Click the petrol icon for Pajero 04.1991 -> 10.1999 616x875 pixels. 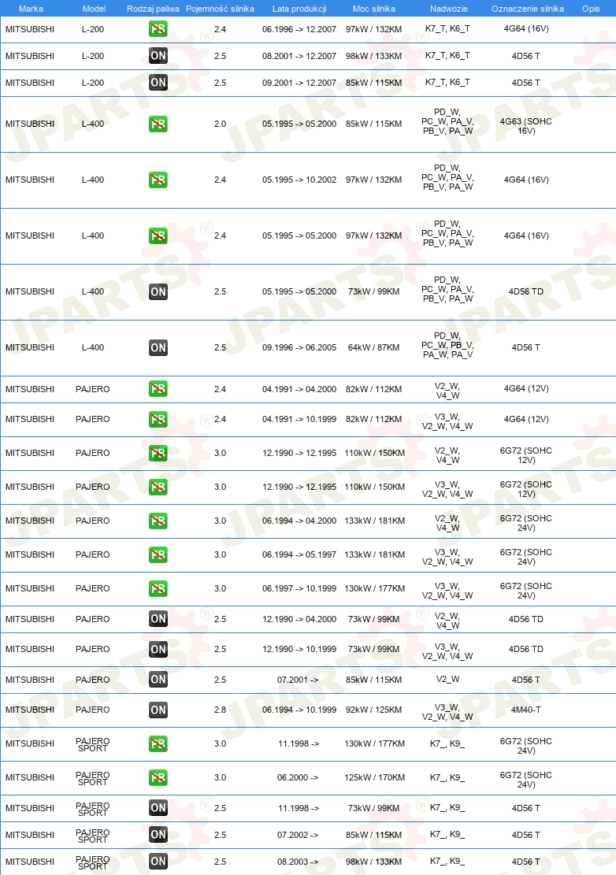158,419
